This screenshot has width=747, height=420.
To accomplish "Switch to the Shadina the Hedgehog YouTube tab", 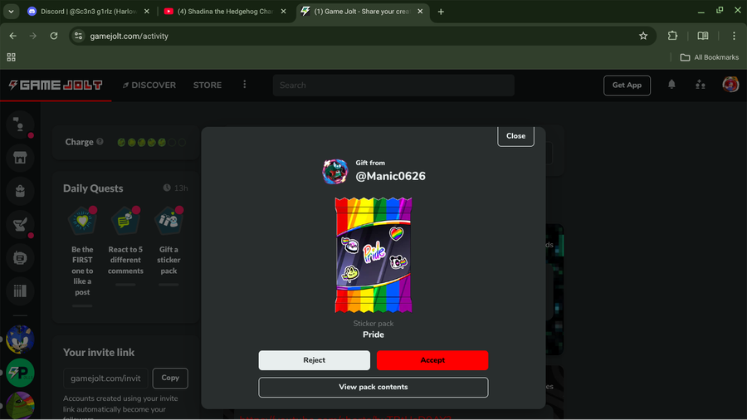I will (x=224, y=12).
